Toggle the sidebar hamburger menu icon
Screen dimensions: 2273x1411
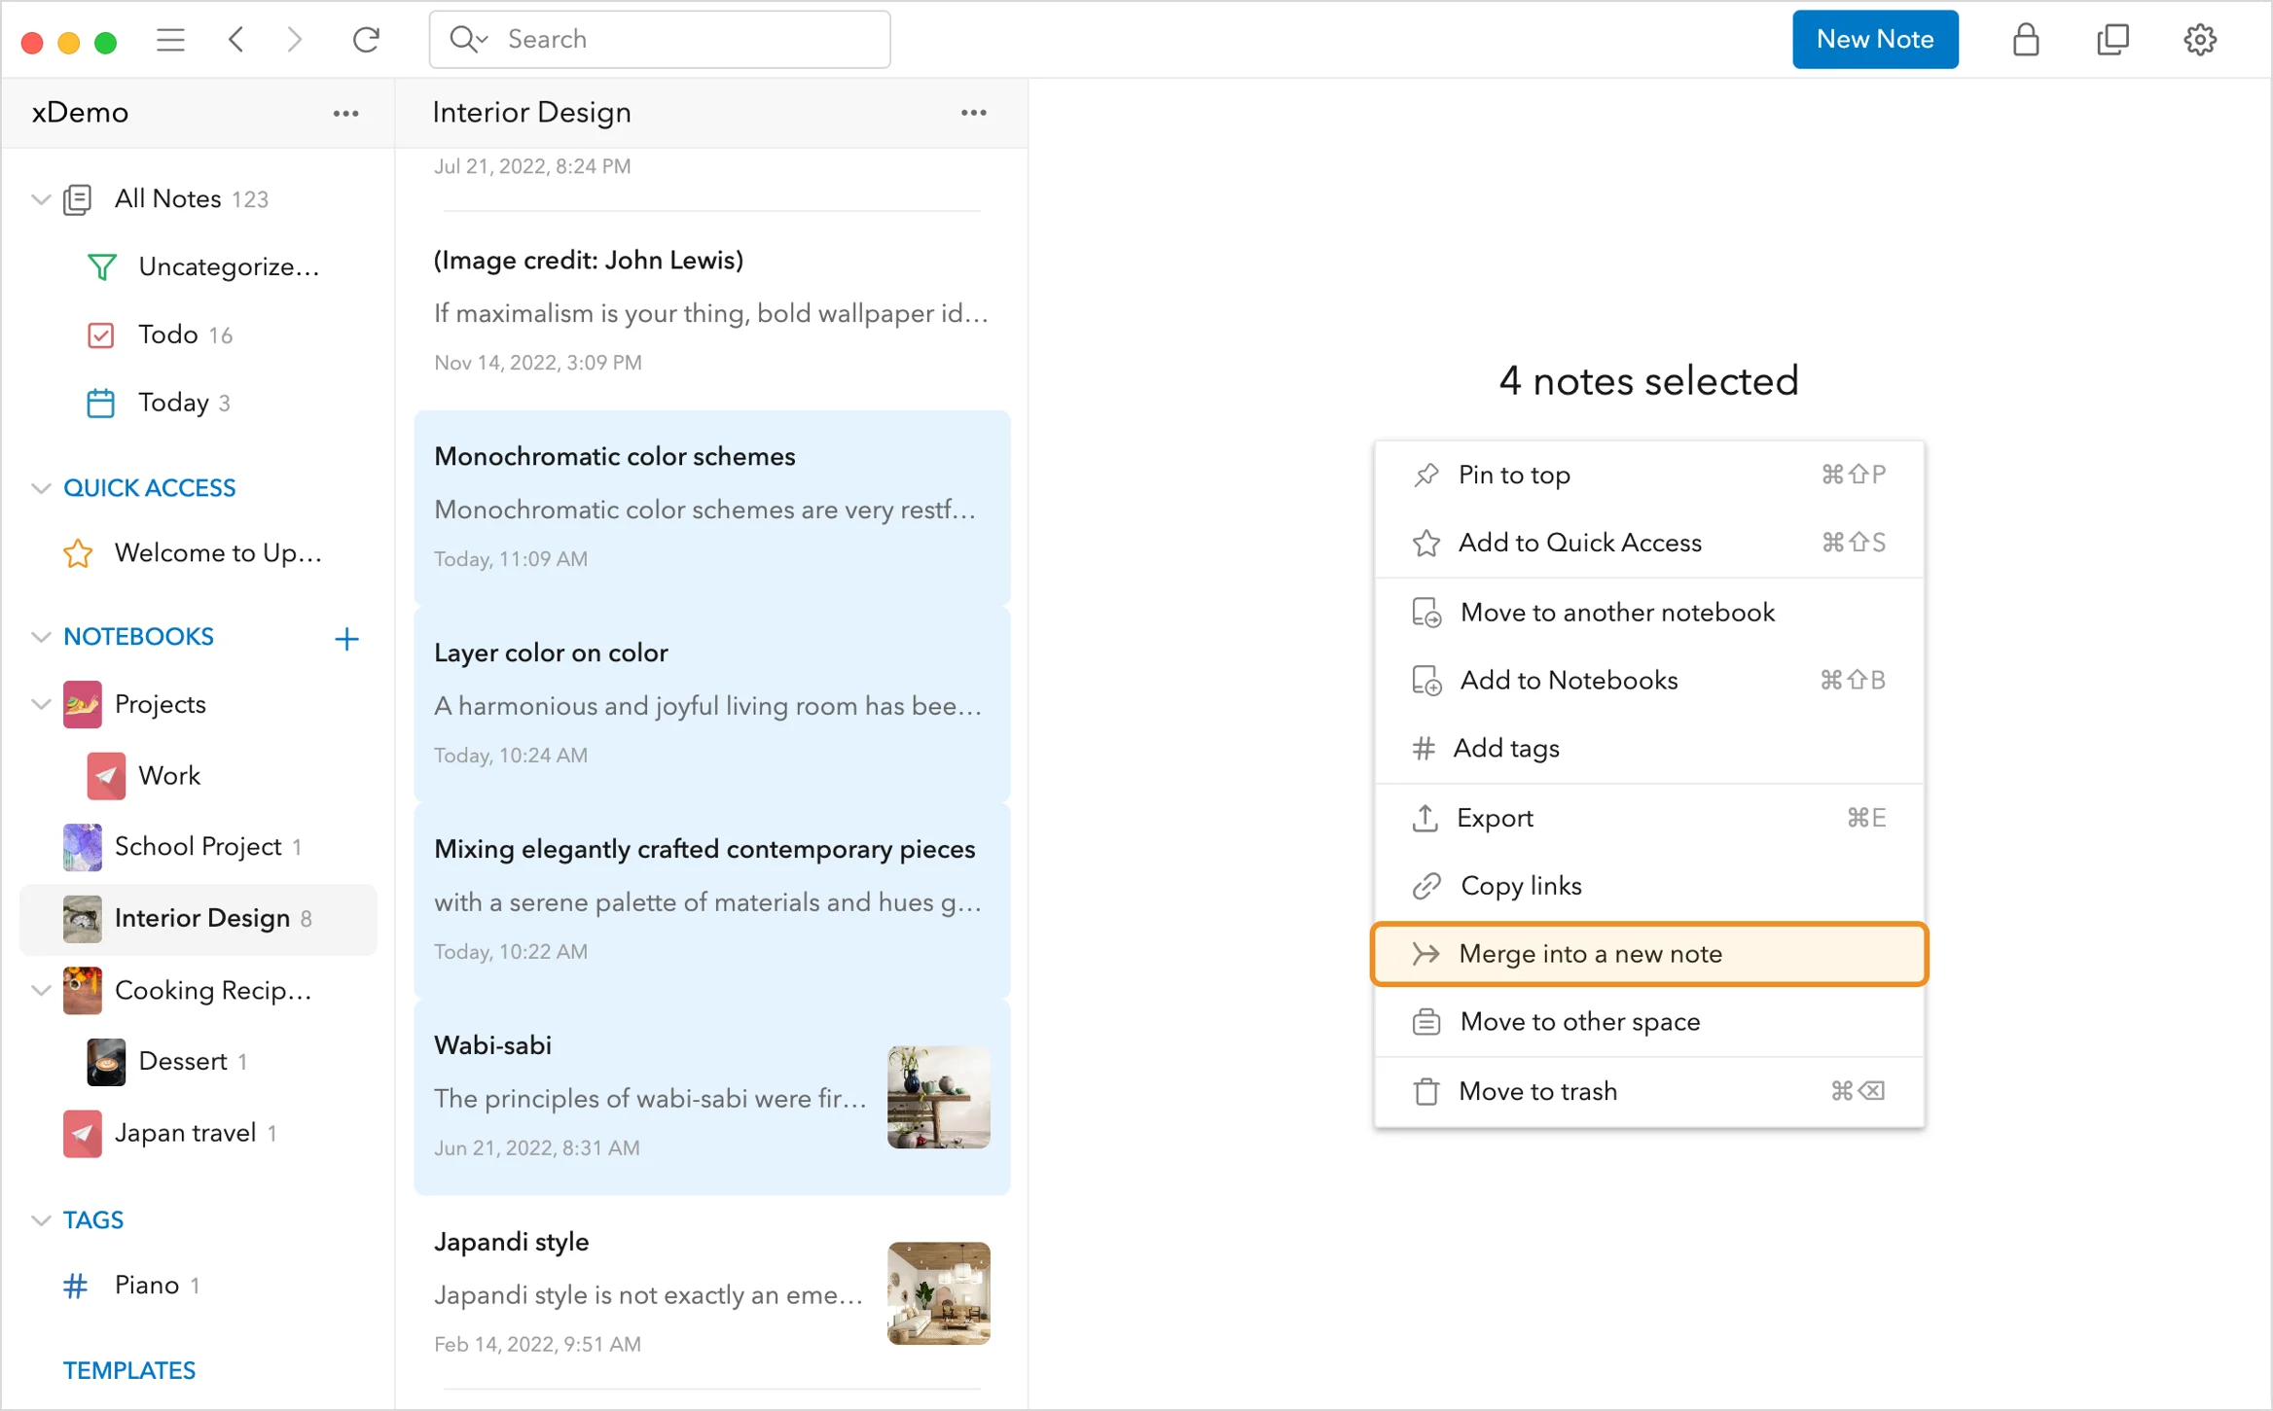pyautogui.click(x=170, y=40)
